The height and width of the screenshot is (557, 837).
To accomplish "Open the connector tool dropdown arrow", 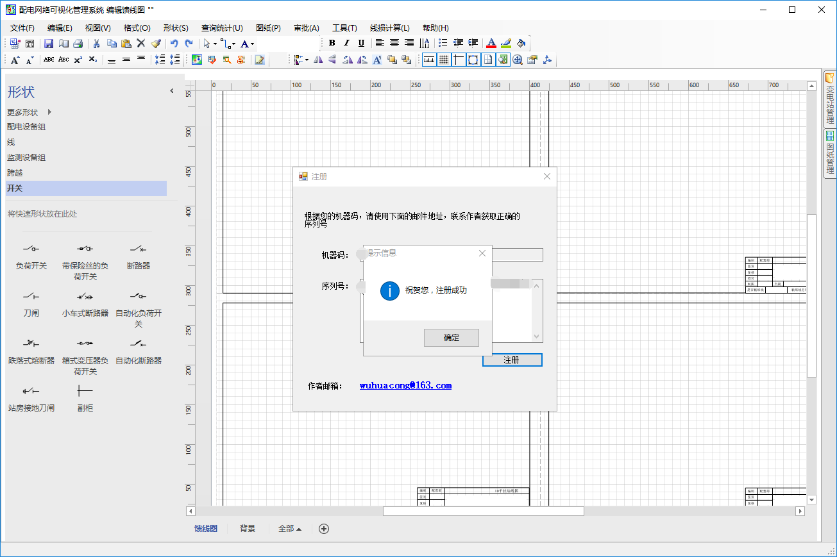I will coord(234,44).
